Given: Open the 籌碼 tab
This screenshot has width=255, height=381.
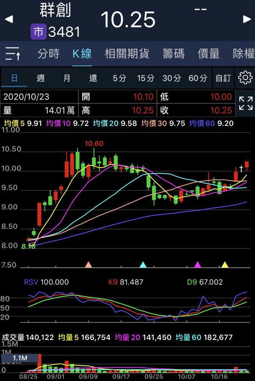Looking at the screenshot, I should [174, 54].
